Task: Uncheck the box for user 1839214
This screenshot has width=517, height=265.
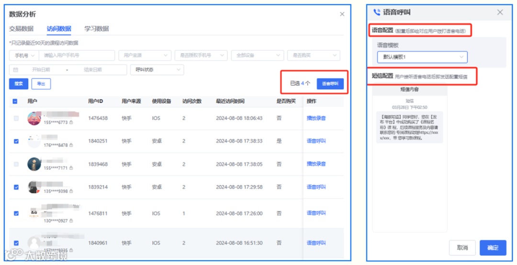Action: [x=16, y=187]
